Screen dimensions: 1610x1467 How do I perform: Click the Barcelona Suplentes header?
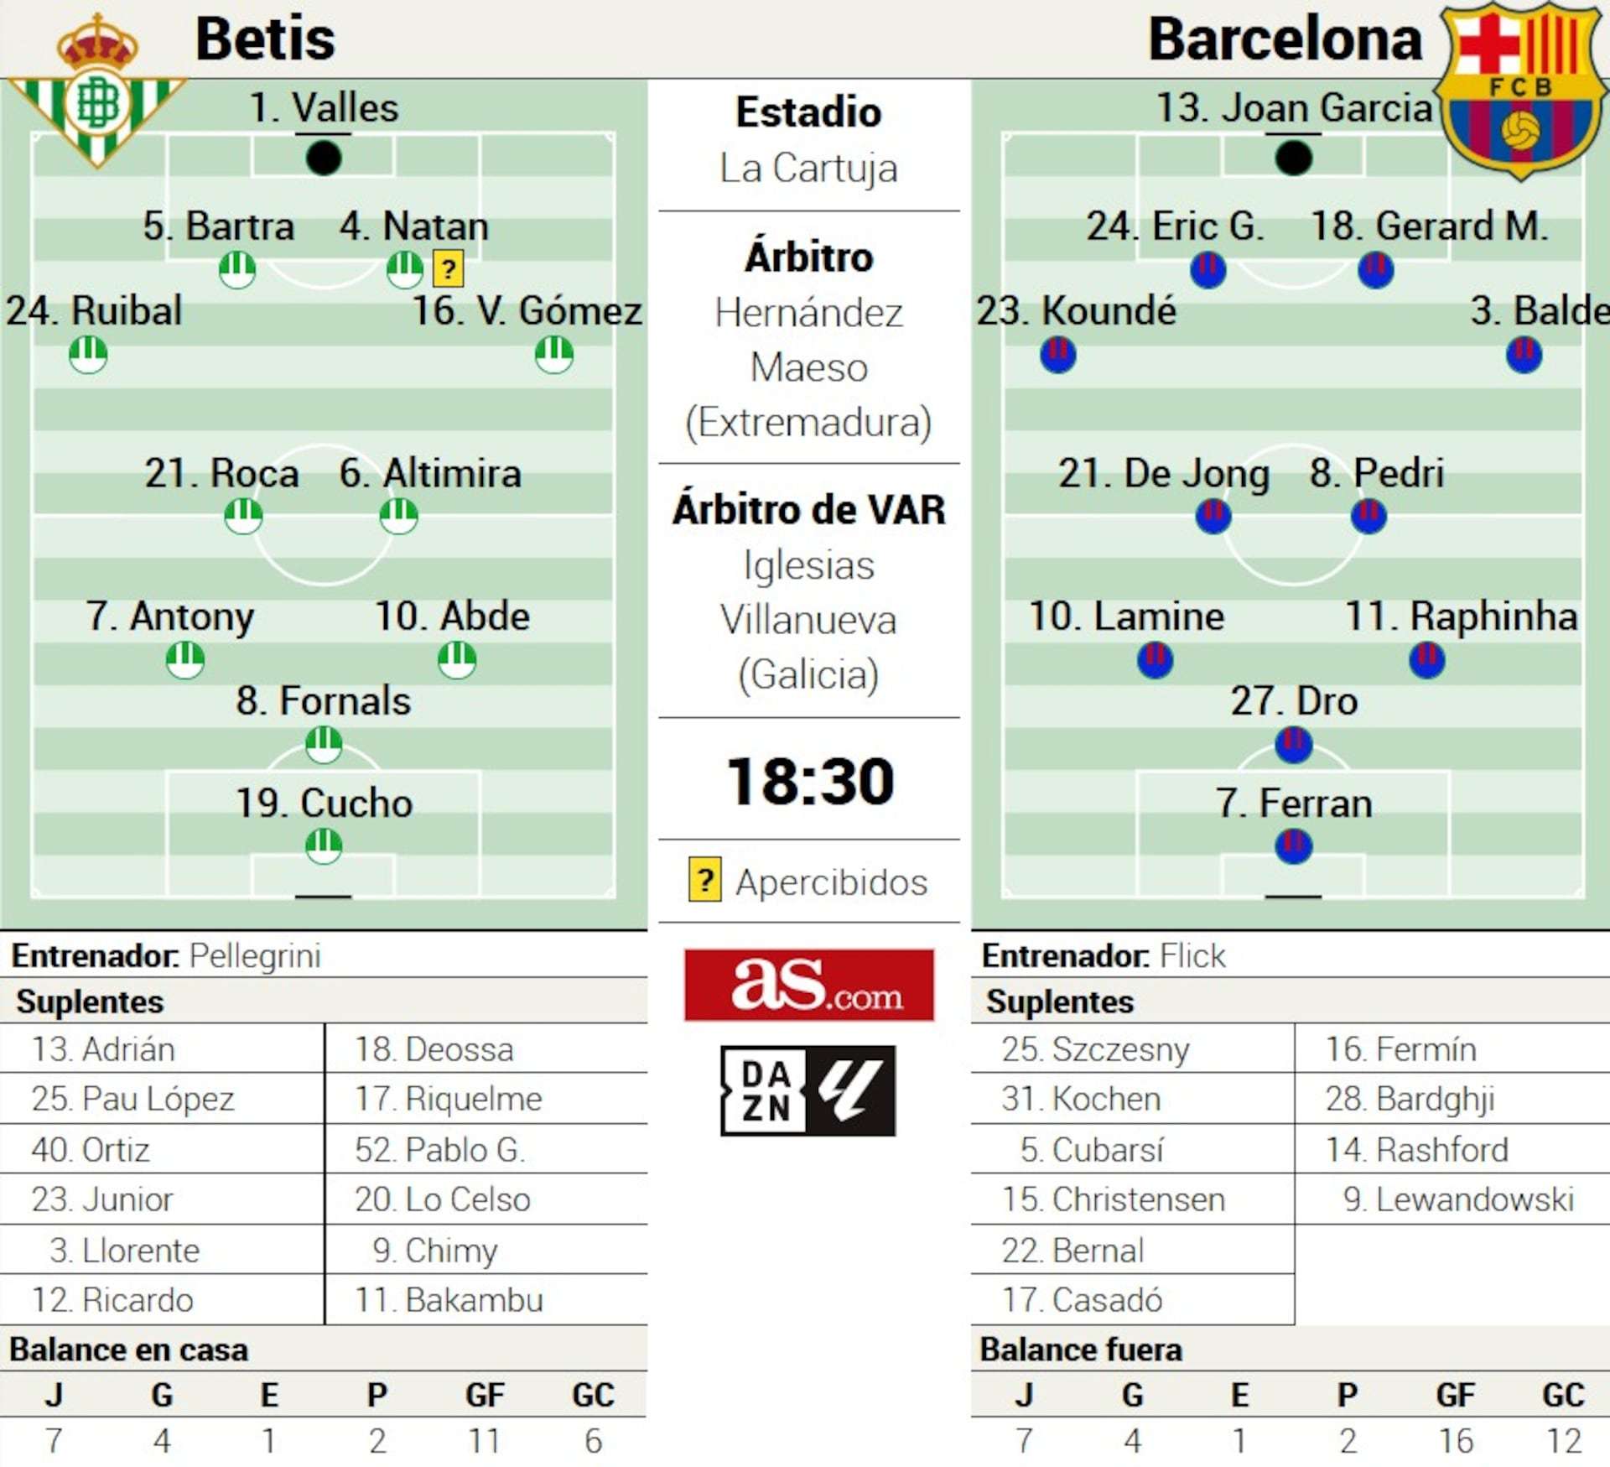pyautogui.click(x=1059, y=1001)
